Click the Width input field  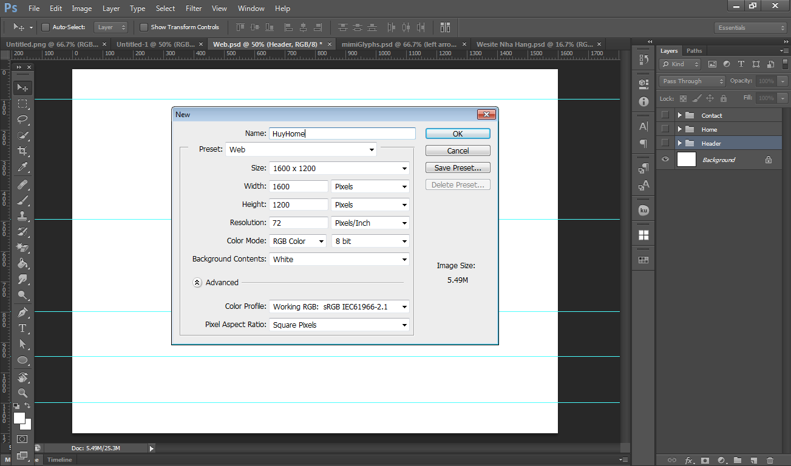click(298, 186)
